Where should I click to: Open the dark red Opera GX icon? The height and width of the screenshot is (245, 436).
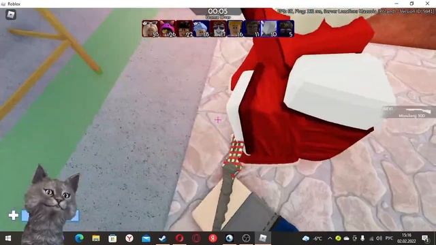tap(196, 238)
